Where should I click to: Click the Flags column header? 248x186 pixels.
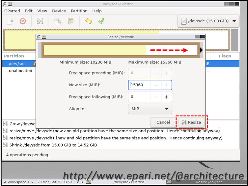225,56
